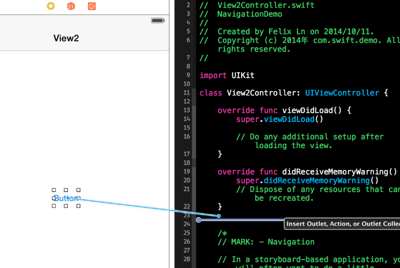Select the Exit icon in scene dock
Viewport: 400px width, 268px height.
click(92, 6)
